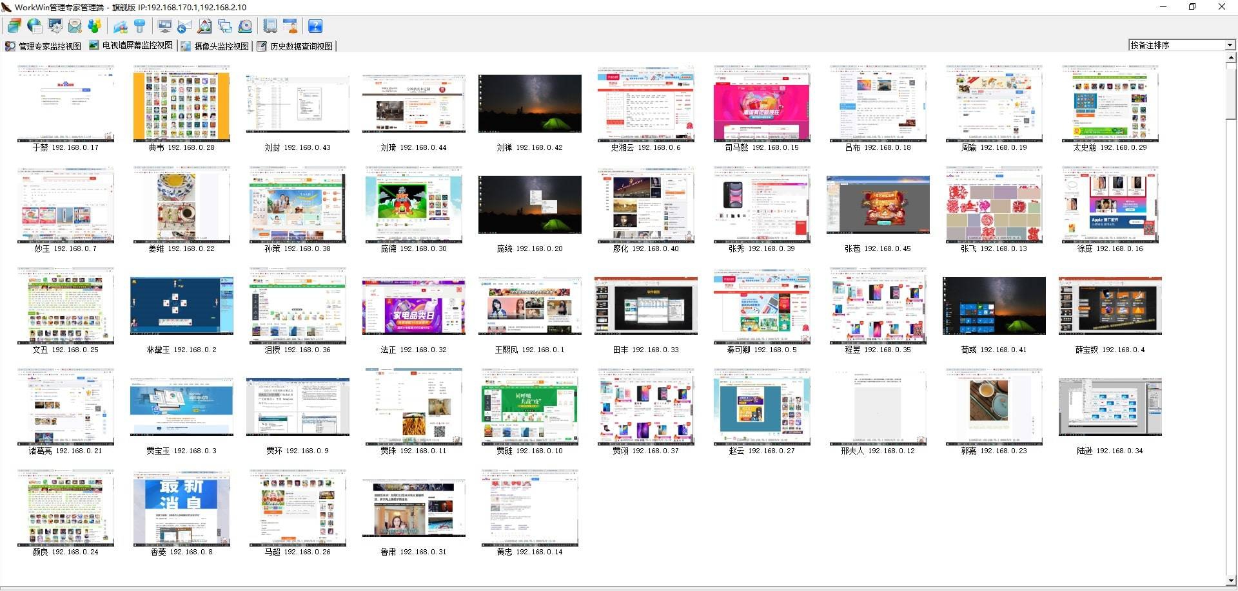Image resolution: width=1238 pixels, height=591 pixels.
Task: Click the magnifier document search icon
Action: pos(204,26)
